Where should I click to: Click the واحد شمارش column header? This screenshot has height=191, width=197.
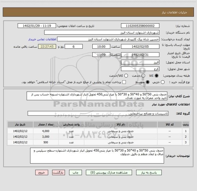[71, 124]
